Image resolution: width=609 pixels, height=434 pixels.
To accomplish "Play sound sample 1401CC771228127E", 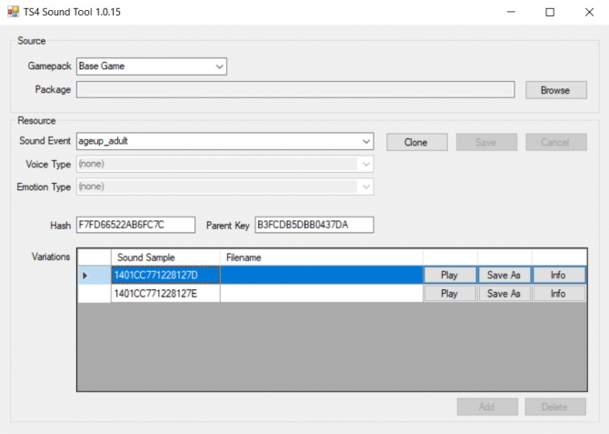I will tap(449, 294).
